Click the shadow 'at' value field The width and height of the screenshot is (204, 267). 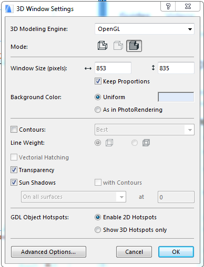pyautogui.click(x=176, y=197)
